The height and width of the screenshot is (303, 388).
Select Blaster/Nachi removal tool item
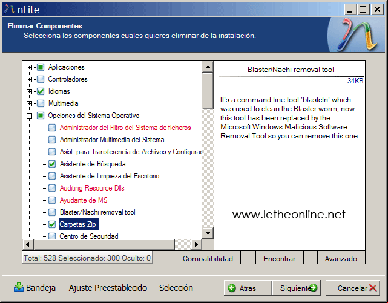97,212
